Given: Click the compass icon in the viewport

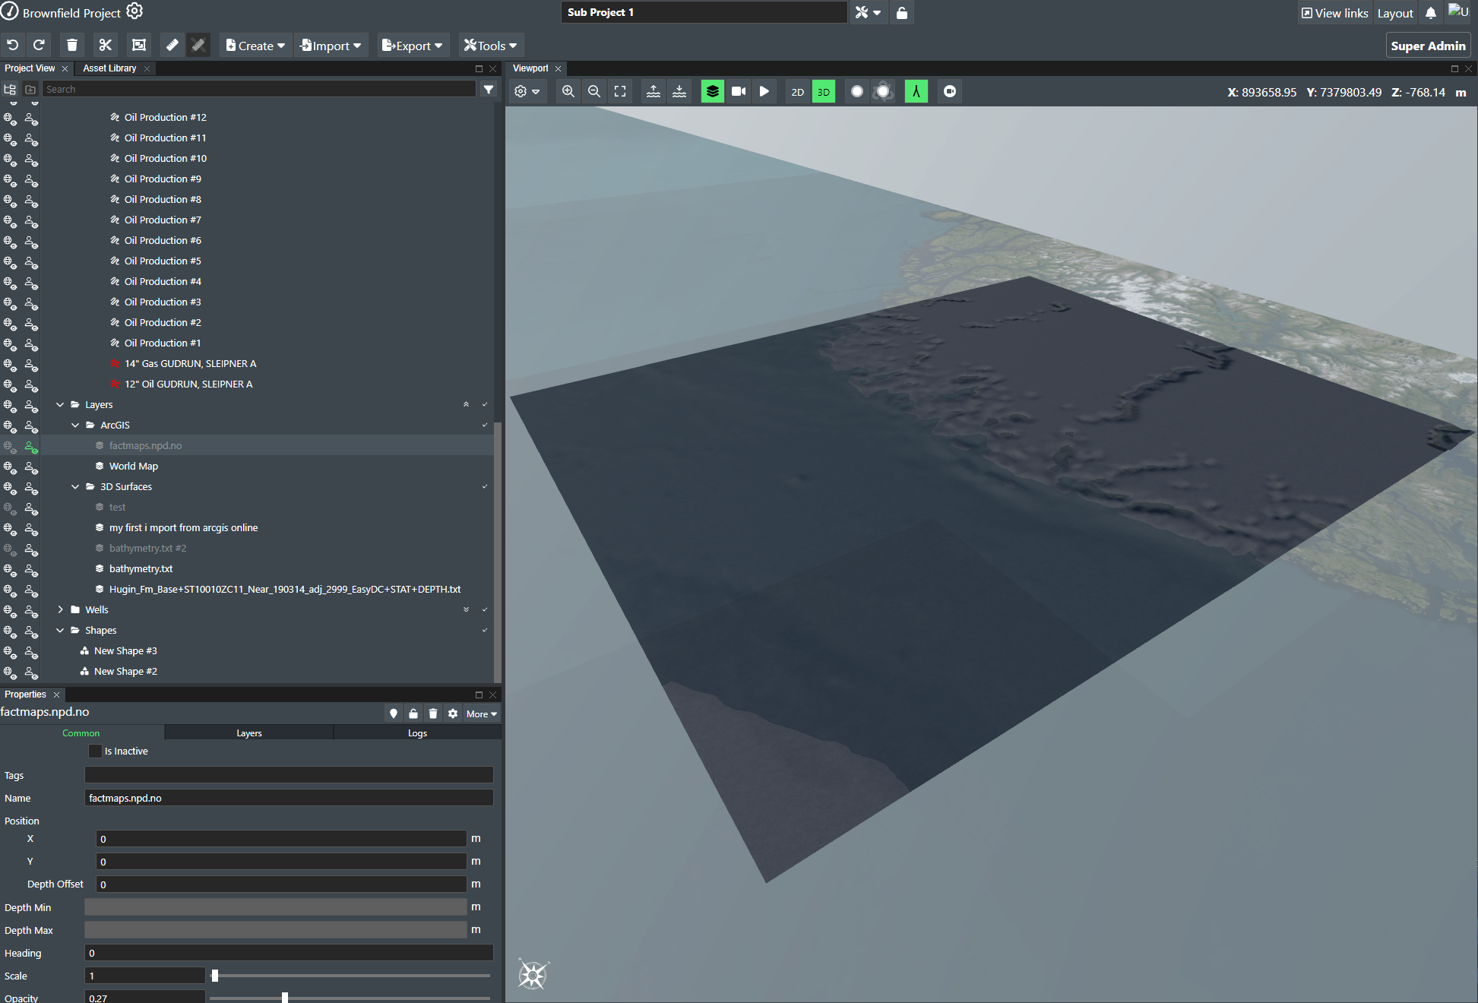Looking at the screenshot, I should [x=533, y=974].
